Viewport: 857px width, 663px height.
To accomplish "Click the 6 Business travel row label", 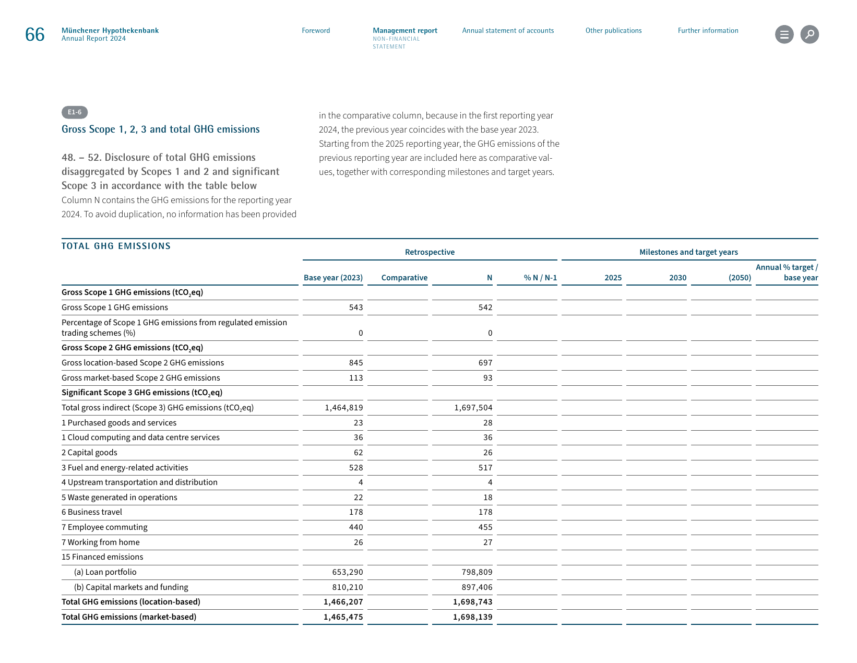I will pyautogui.click(x=92, y=512).
